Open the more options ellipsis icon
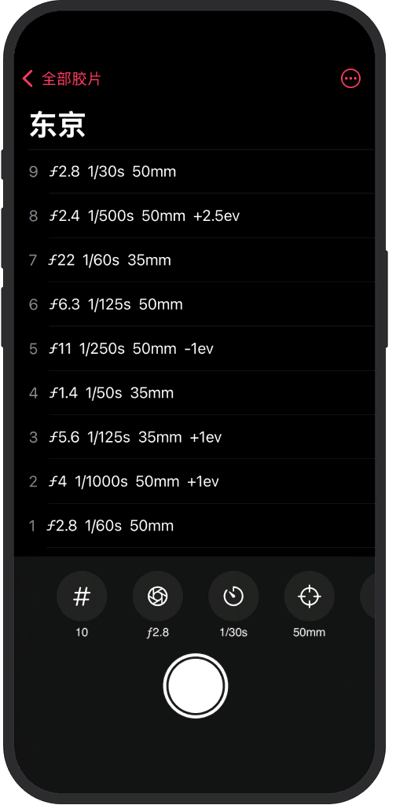This screenshot has width=396, height=805. click(351, 79)
